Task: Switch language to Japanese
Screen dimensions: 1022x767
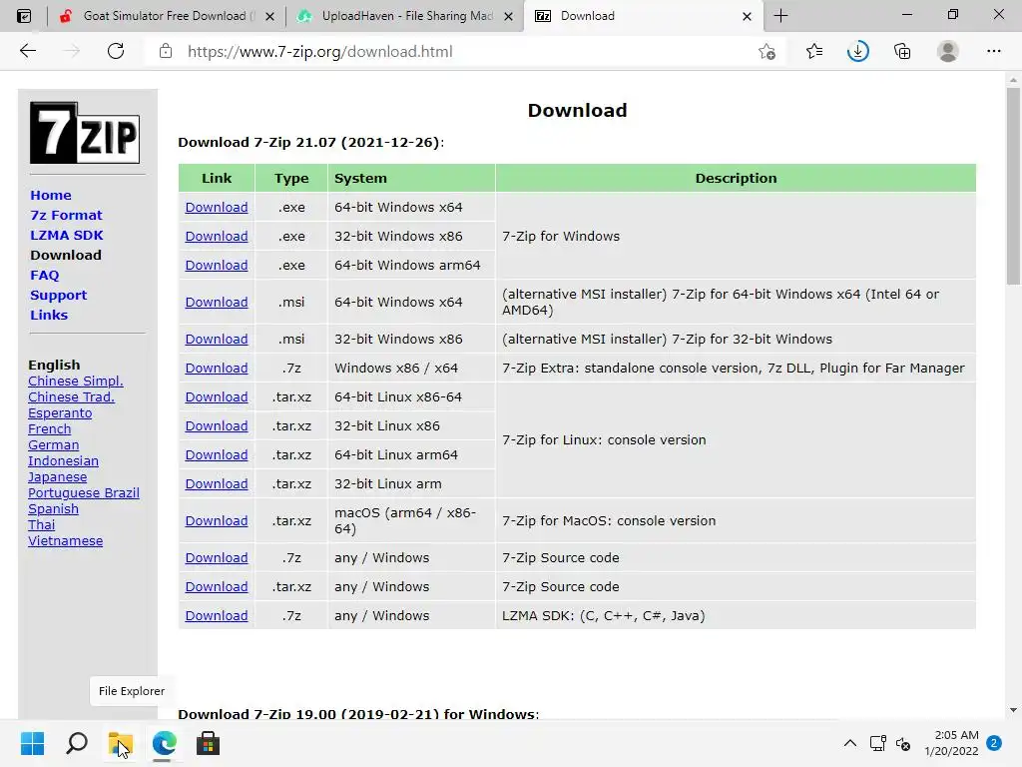Action: click(x=57, y=476)
